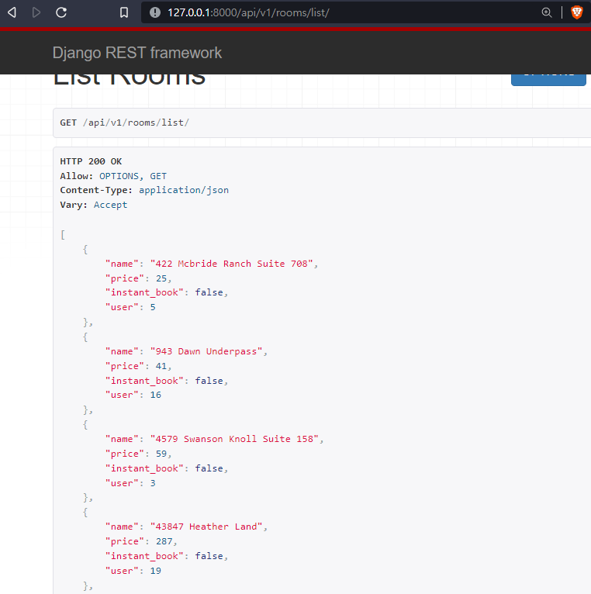The height and width of the screenshot is (594, 591).
Task: Select the Vary header Accept value
Action: click(x=111, y=205)
